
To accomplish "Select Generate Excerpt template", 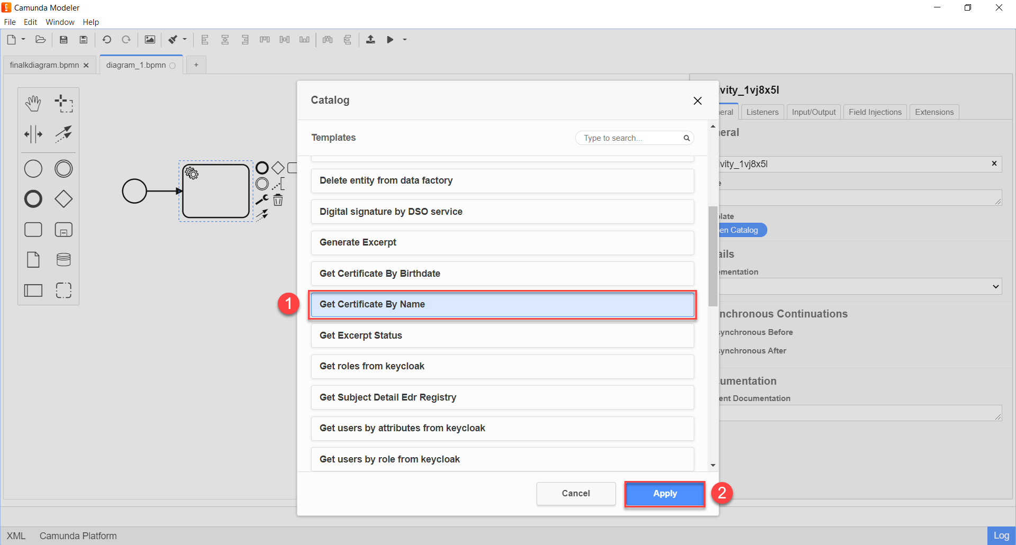I will coord(502,243).
